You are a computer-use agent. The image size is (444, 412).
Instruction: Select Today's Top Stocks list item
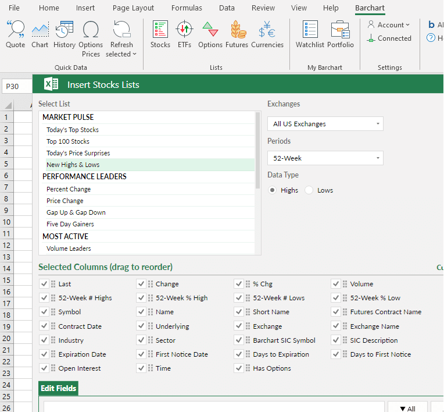(x=73, y=130)
